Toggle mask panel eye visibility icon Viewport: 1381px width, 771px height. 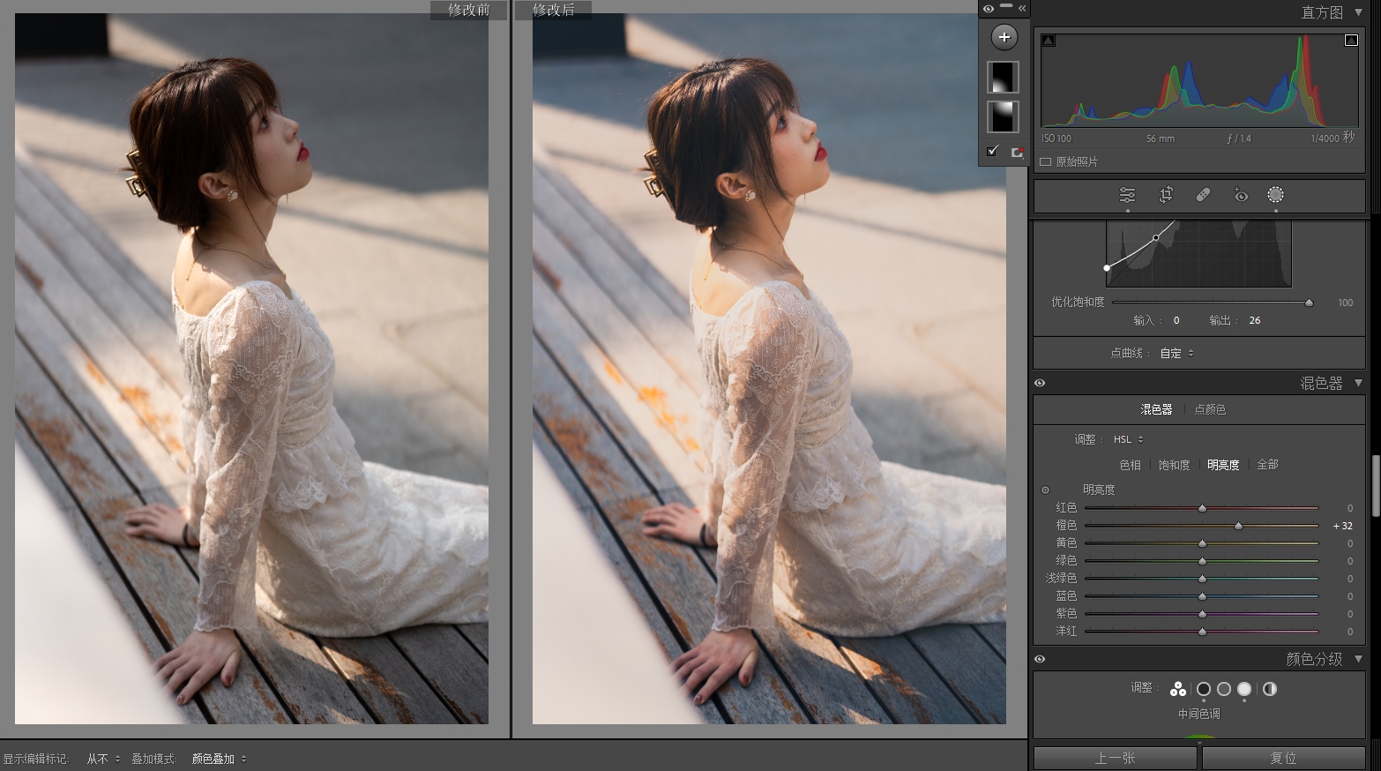pos(989,9)
